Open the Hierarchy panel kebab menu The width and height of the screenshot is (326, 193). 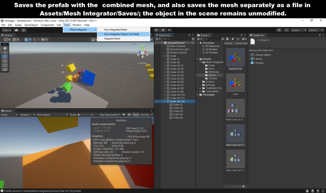coord(193,35)
